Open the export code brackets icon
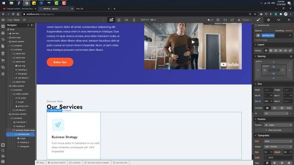294x165 pixels. (225, 20)
